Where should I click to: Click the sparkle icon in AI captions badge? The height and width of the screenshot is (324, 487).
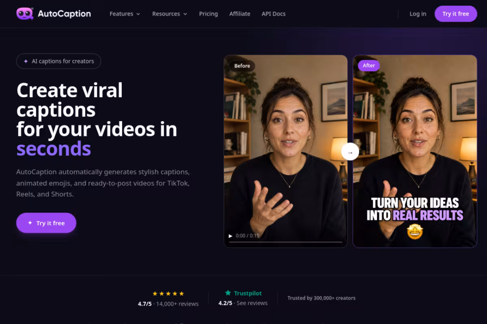pyautogui.click(x=26, y=62)
